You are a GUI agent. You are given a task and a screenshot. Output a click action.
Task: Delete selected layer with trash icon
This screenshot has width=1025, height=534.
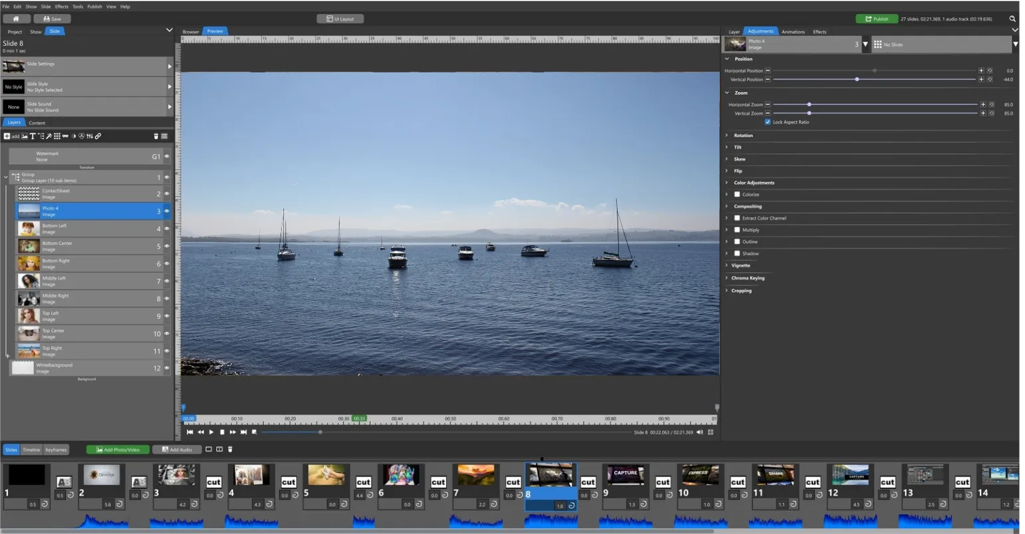(156, 136)
